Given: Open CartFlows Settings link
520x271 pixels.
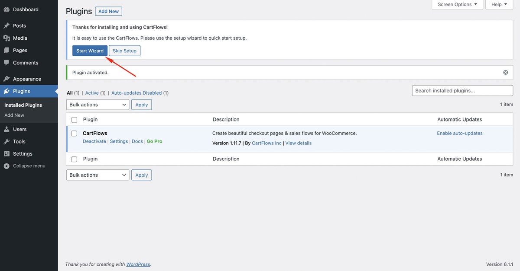Looking at the screenshot, I should coord(119,141).
